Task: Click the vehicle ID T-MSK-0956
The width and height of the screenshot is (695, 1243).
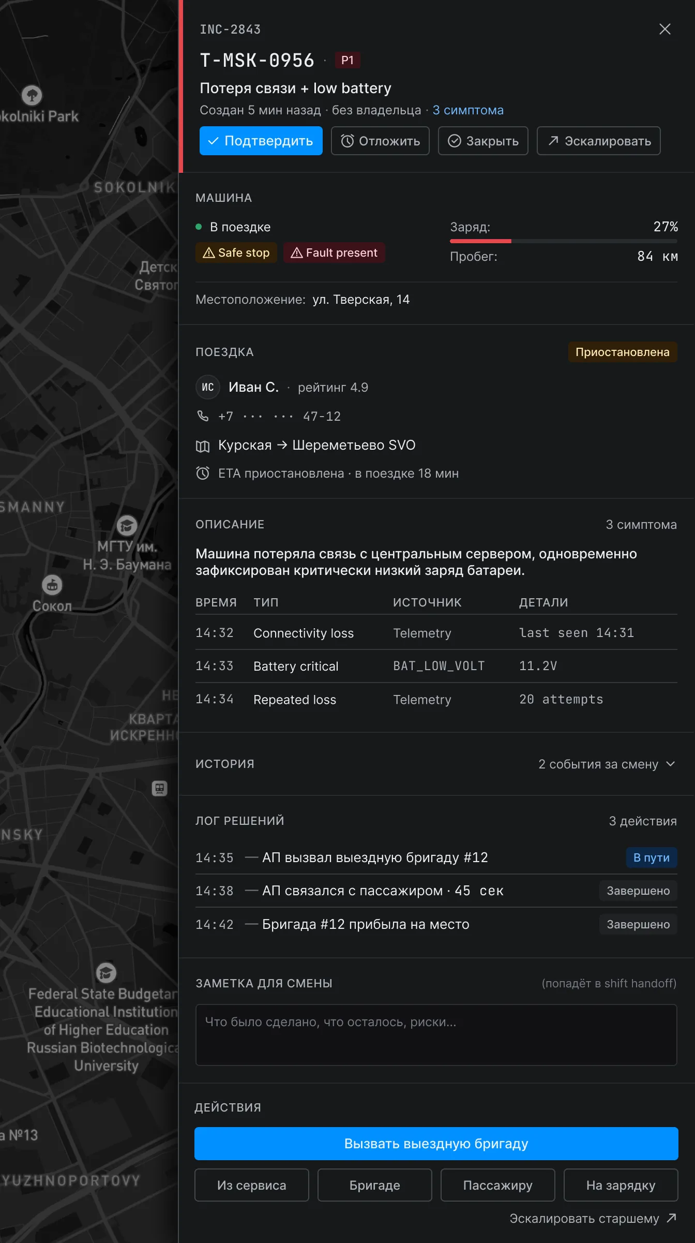Action: click(x=257, y=61)
